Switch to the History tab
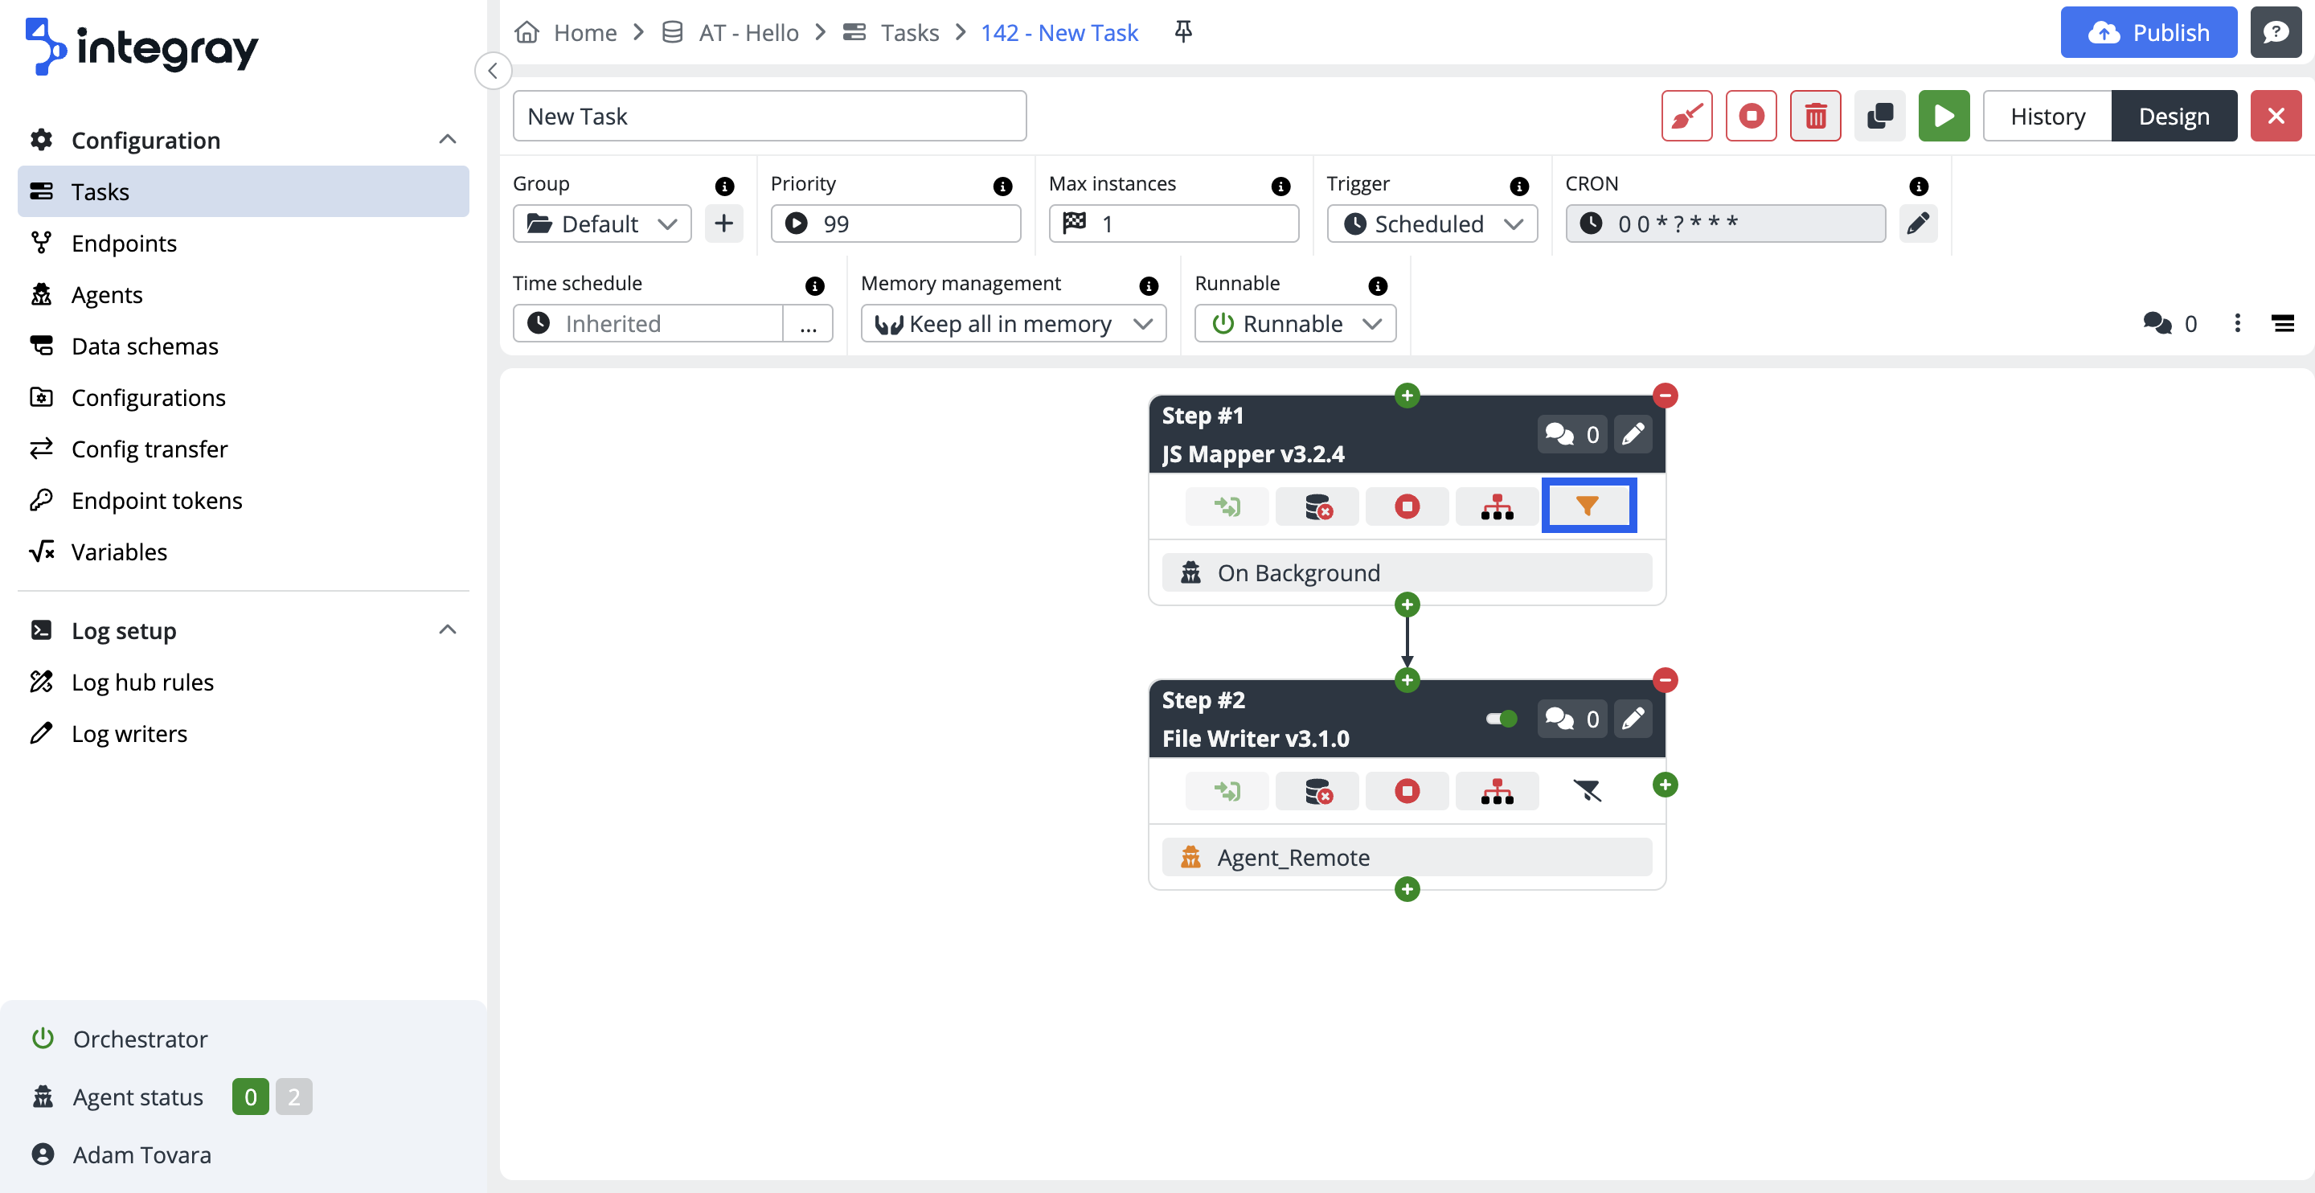The width and height of the screenshot is (2315, 1193). coord(2047,115)
